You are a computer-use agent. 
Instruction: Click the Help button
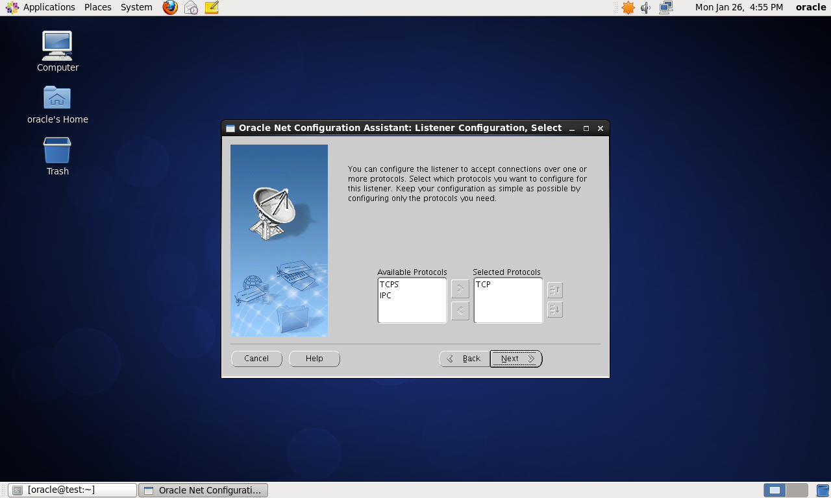coord(314,359)
